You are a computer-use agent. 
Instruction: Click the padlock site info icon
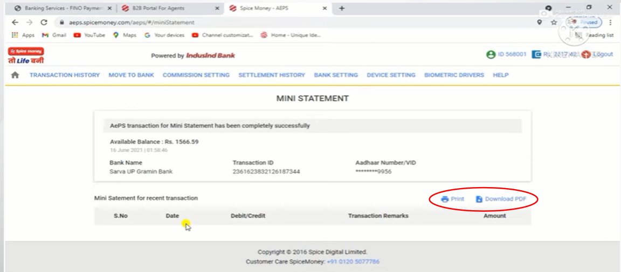pos(61,23)
